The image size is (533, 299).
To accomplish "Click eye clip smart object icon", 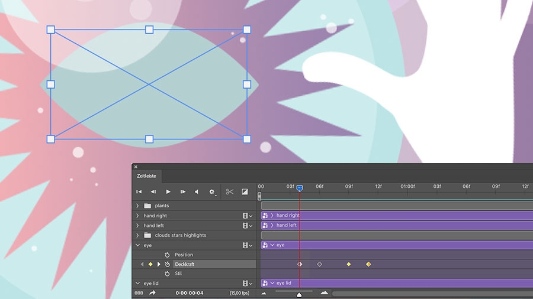I will tap(265, 245).
